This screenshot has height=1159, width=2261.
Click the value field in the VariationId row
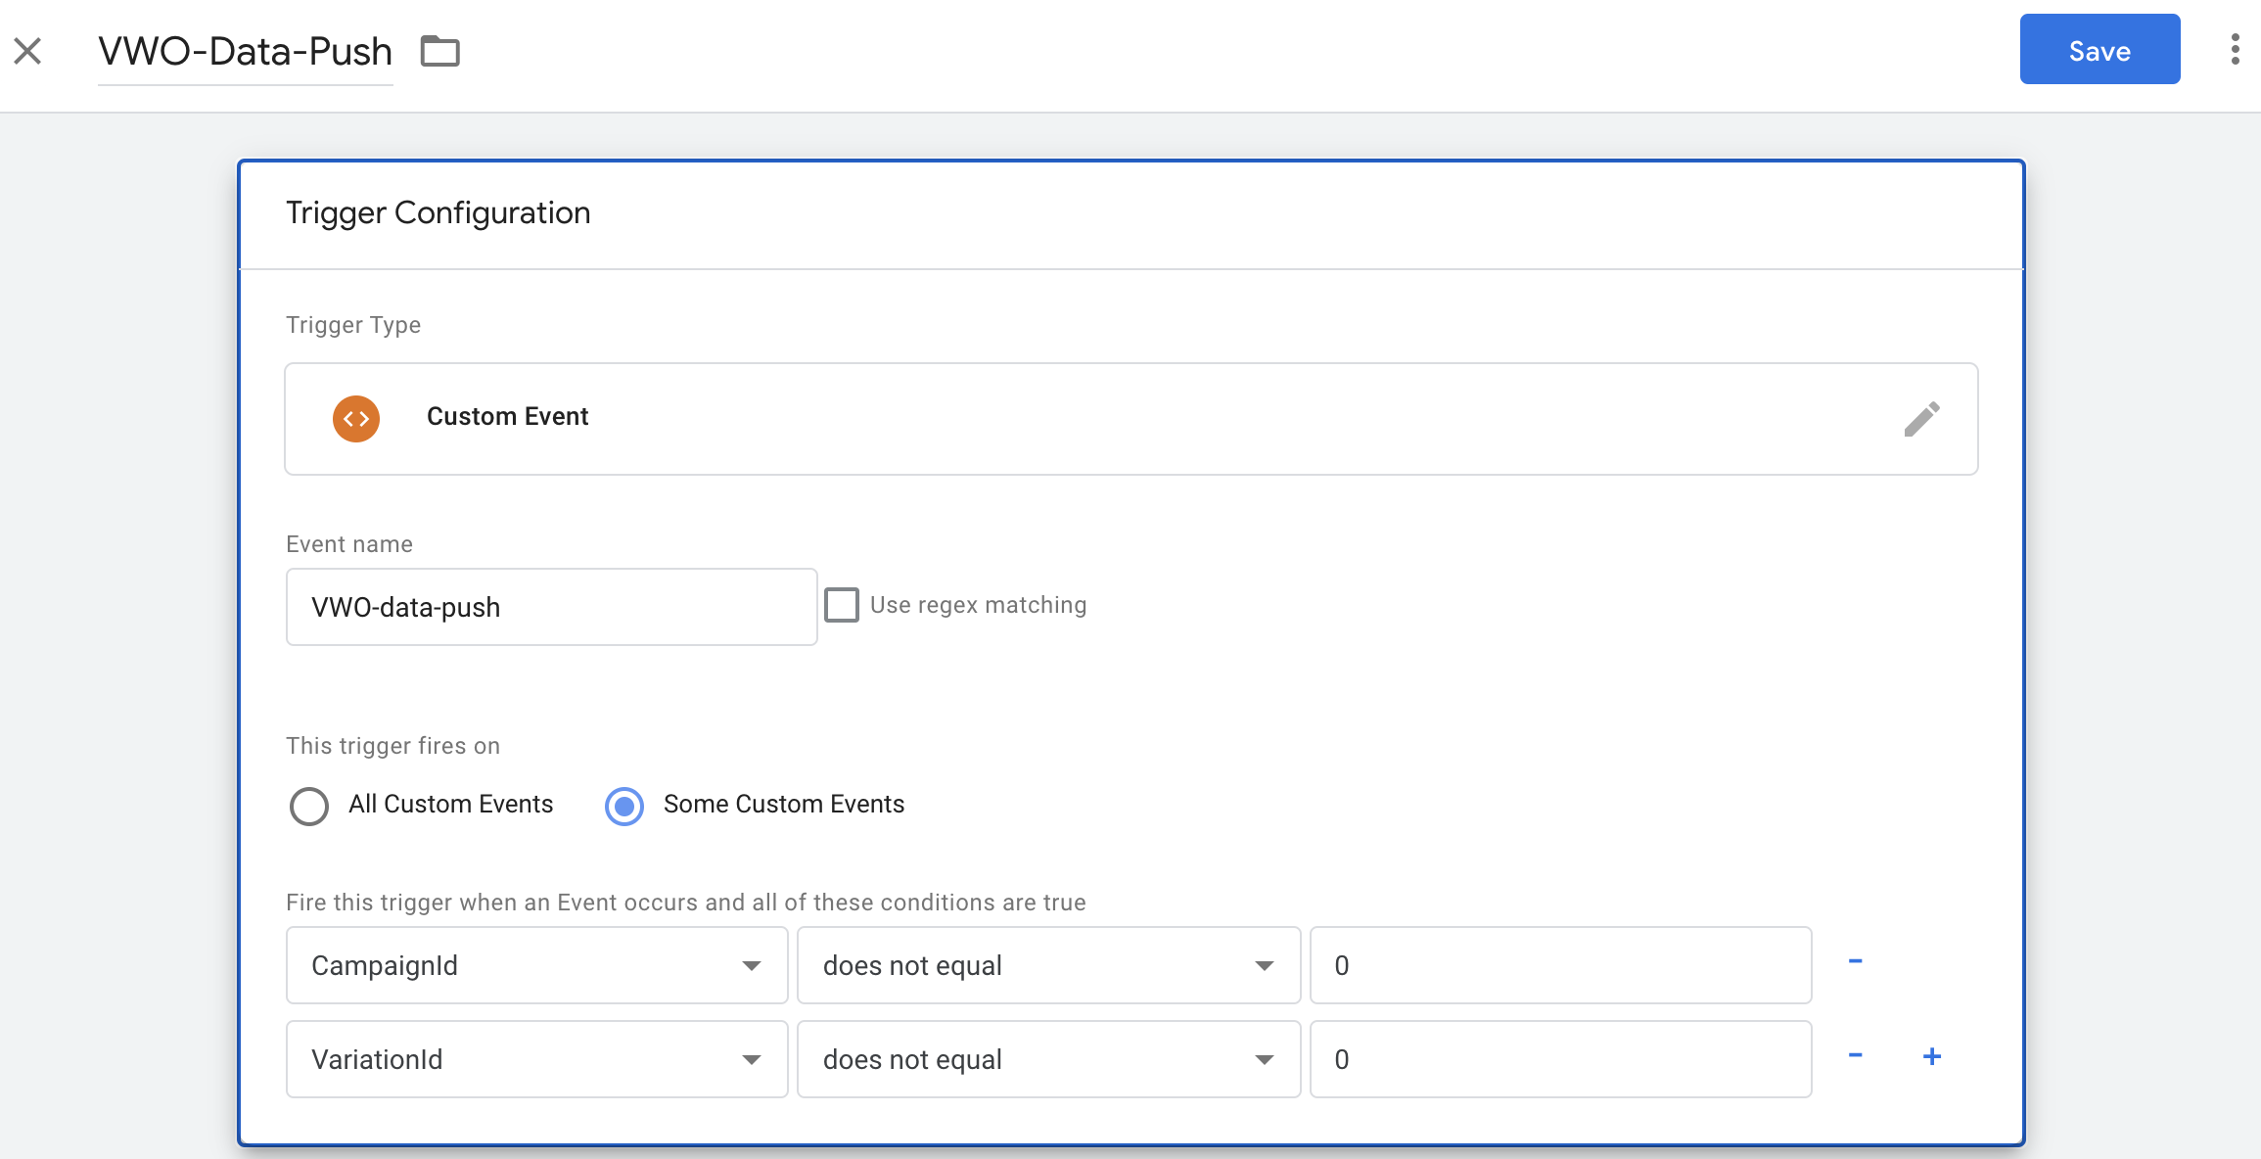click(1561, 1059)
